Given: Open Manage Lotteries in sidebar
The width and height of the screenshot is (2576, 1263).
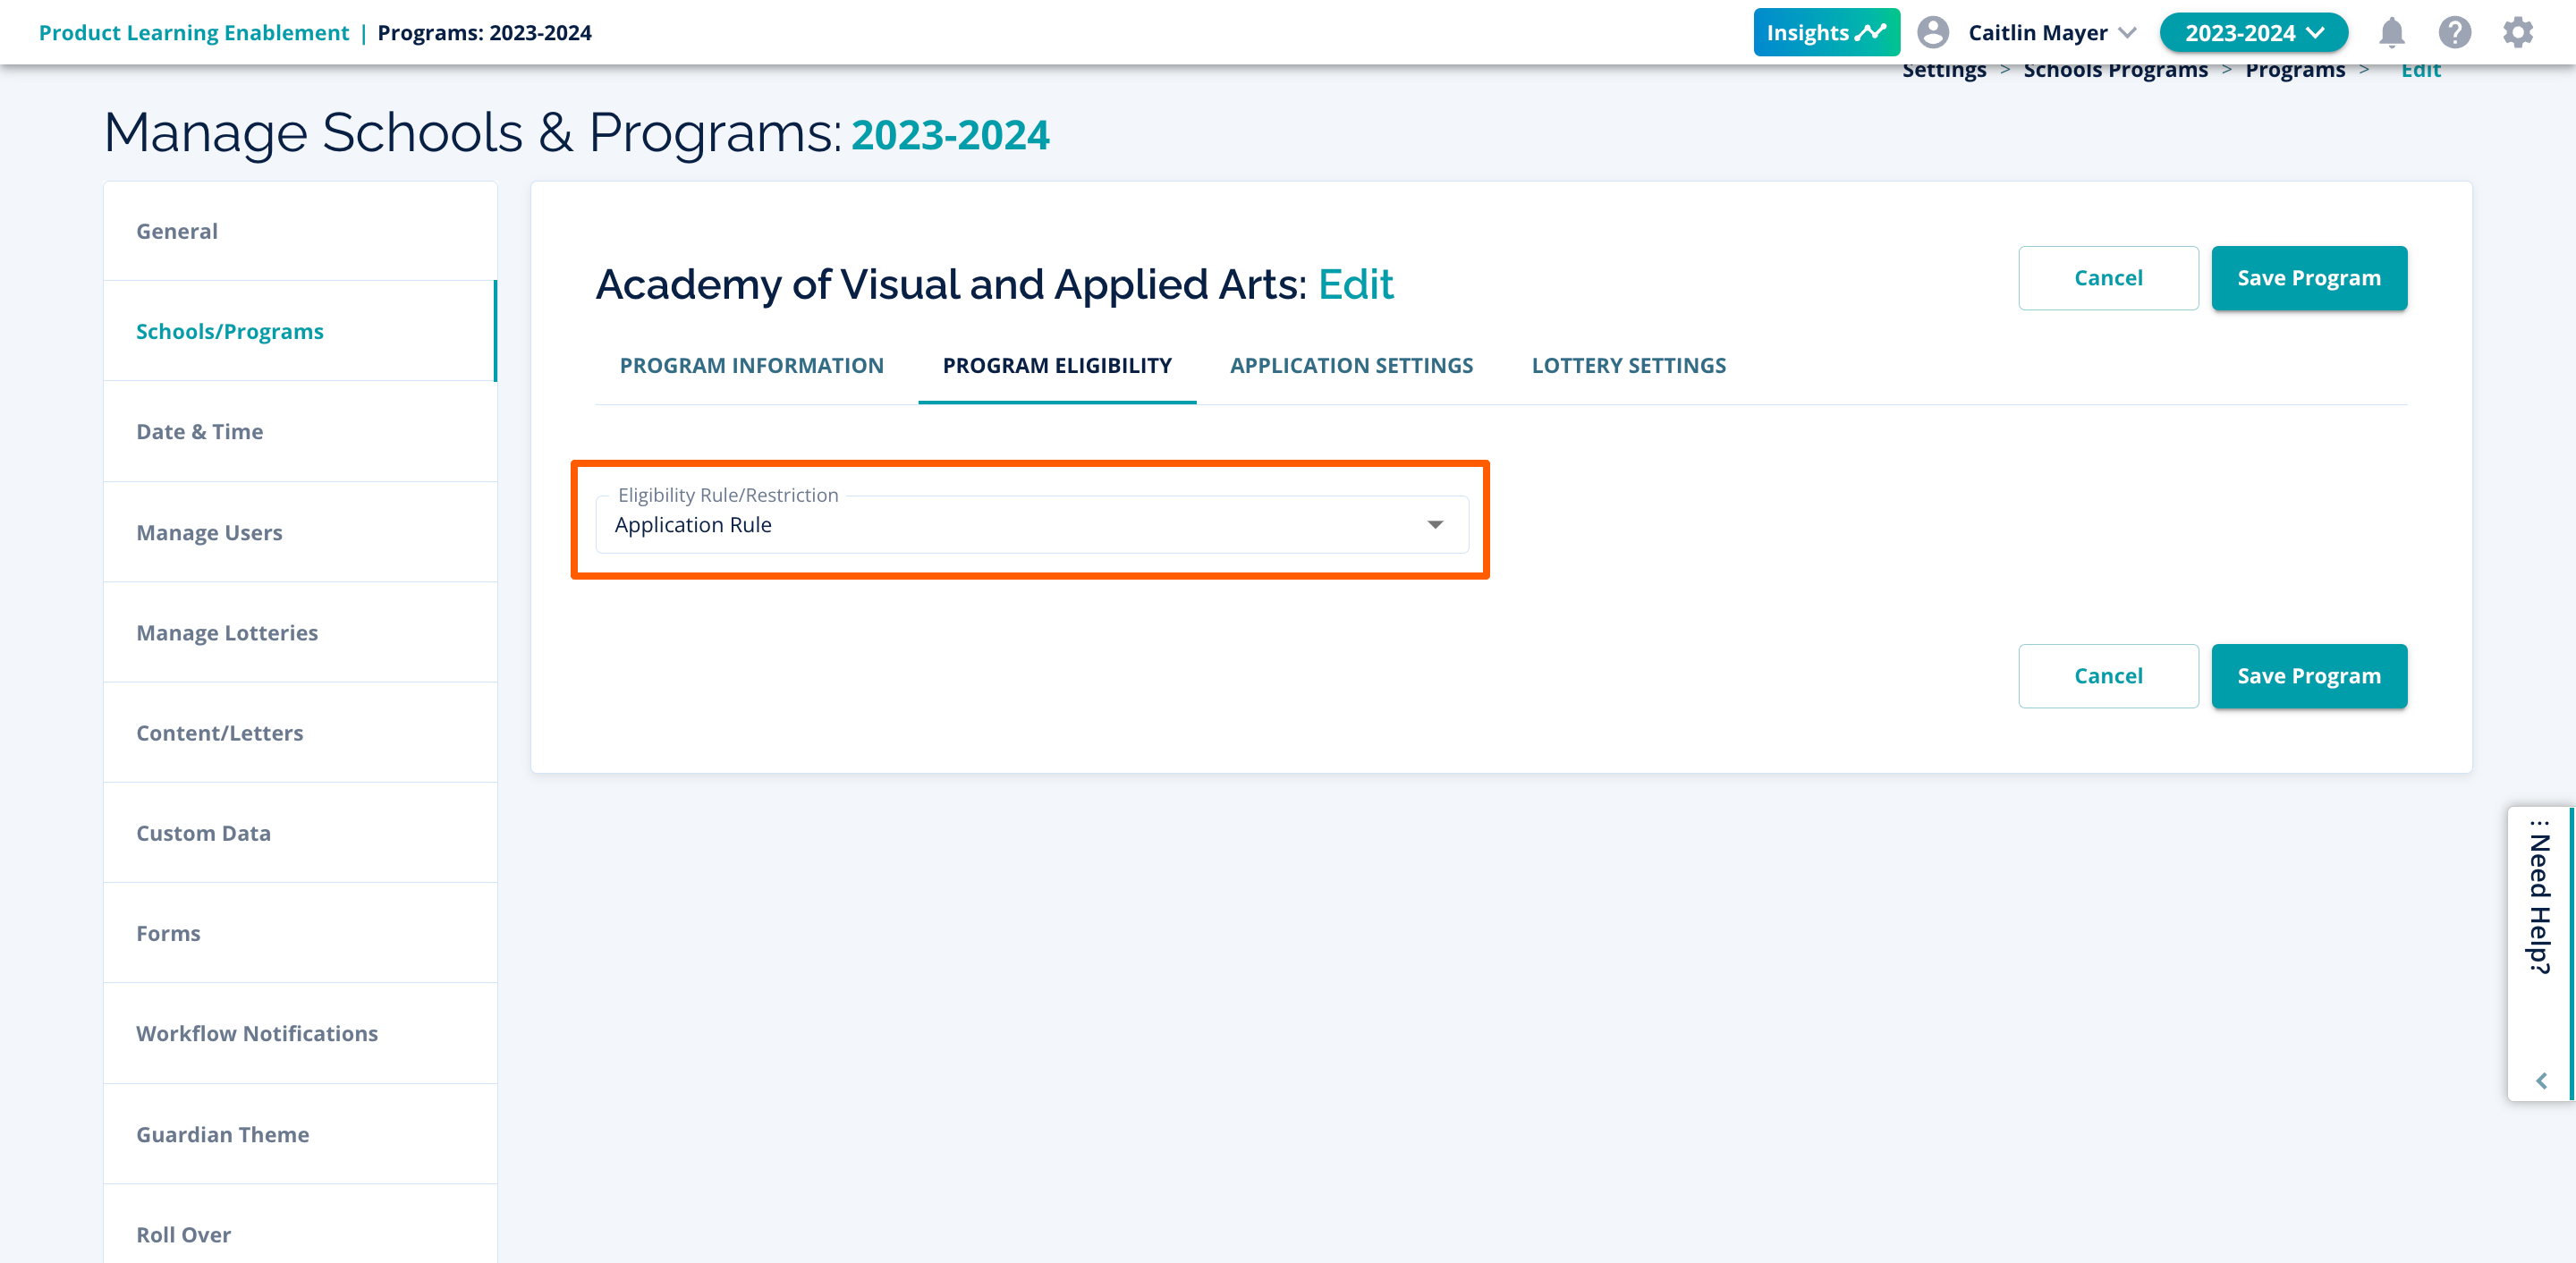Looking at the screenshot, I should point(227,632).
